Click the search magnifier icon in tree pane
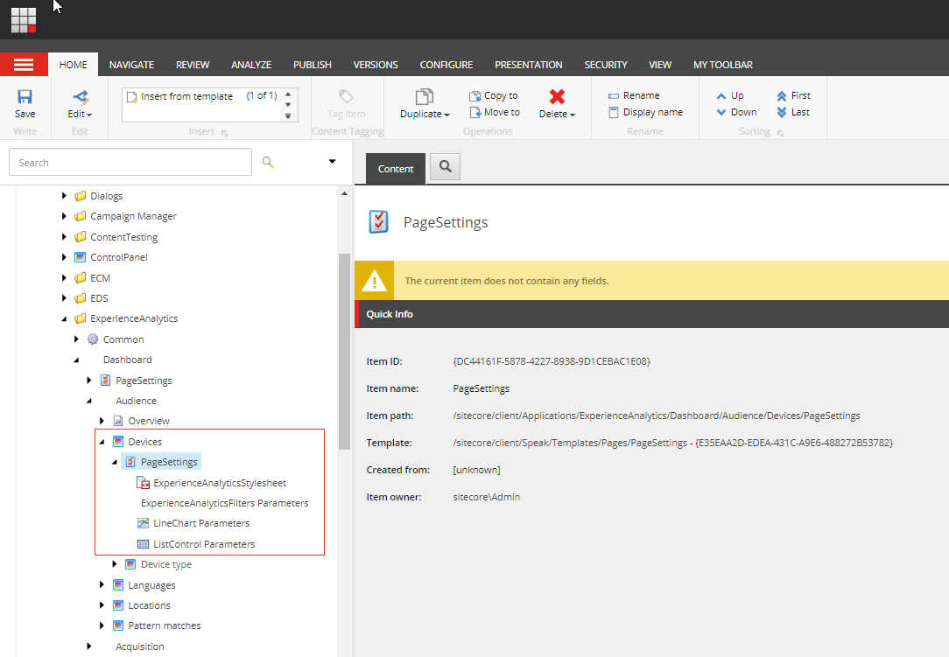This screenshot has width=949, height=657. [x=268, y=162]
